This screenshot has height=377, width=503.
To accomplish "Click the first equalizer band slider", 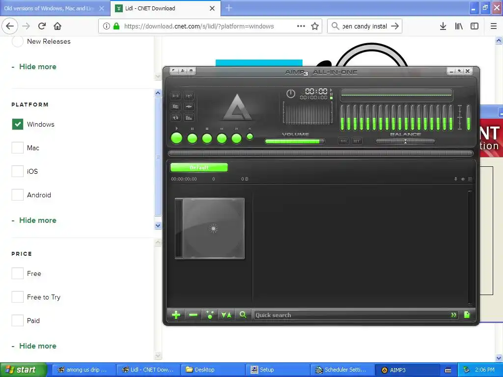I will tap(342, 117).
